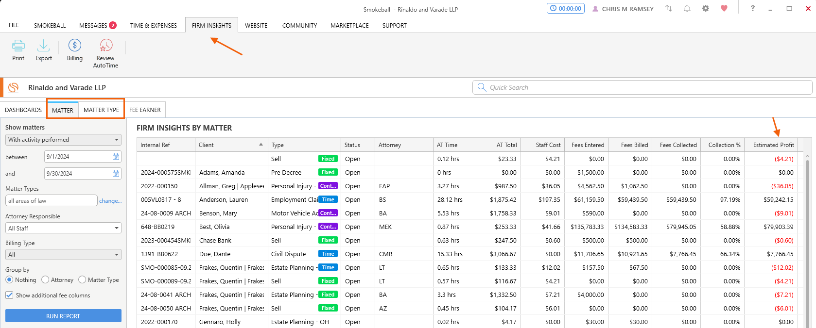Sort by Internal Ref column header
Viewport: 816px width, 328px height.
click(166, 145)
